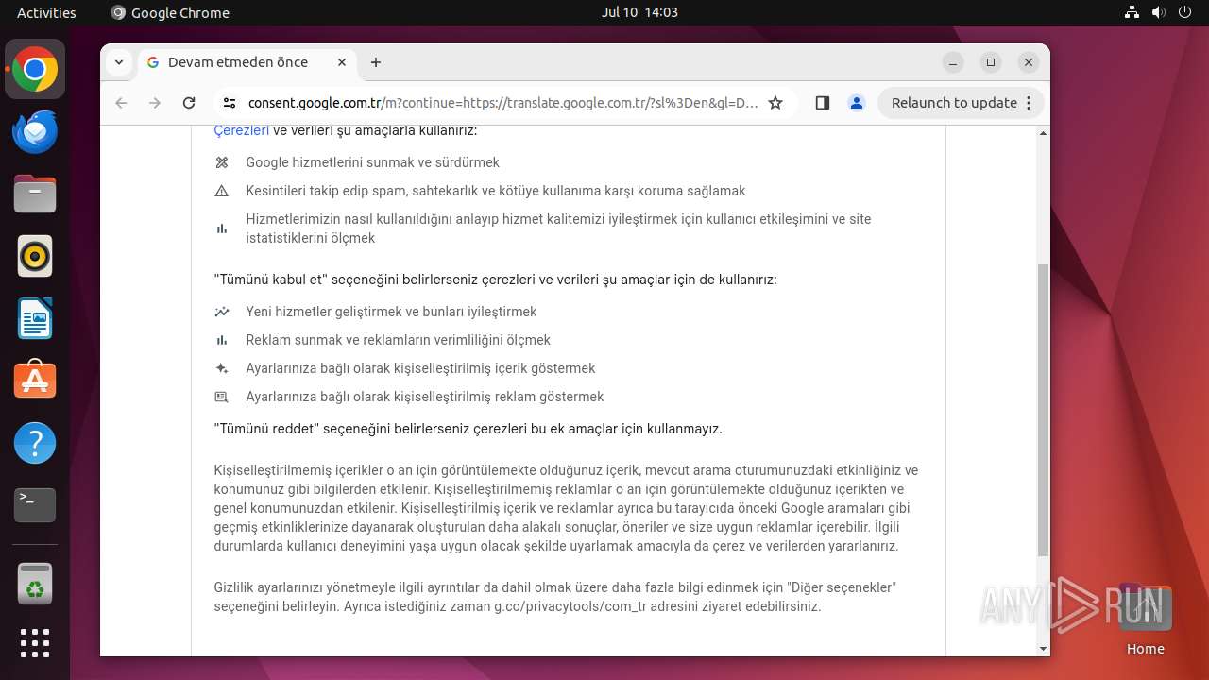Image resolution: width=1209 pixels, height=680 pixels.
Task: Close the 'Devam etmeden önce' tab
Action: click(342, 62)
